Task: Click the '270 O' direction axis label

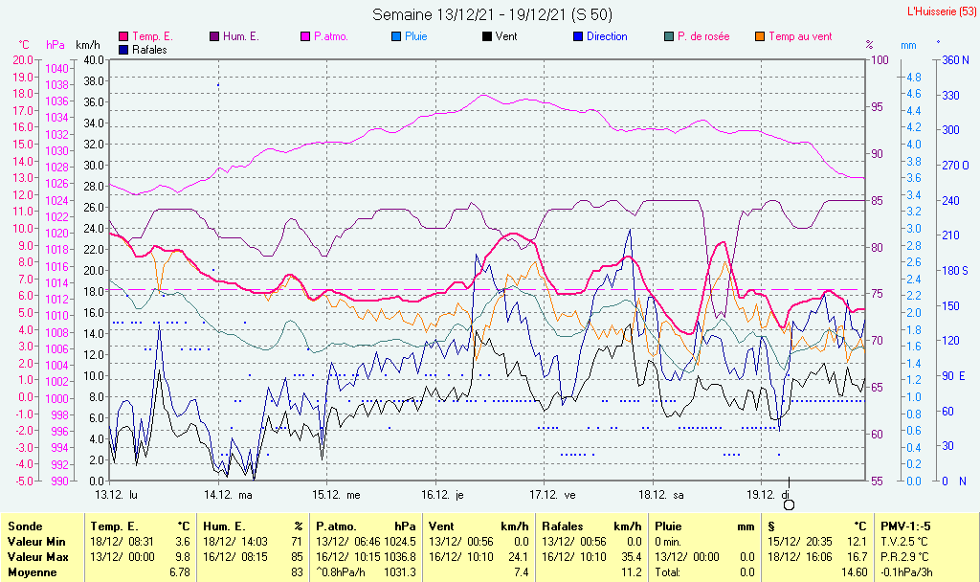Action: [x=956, y=166]
